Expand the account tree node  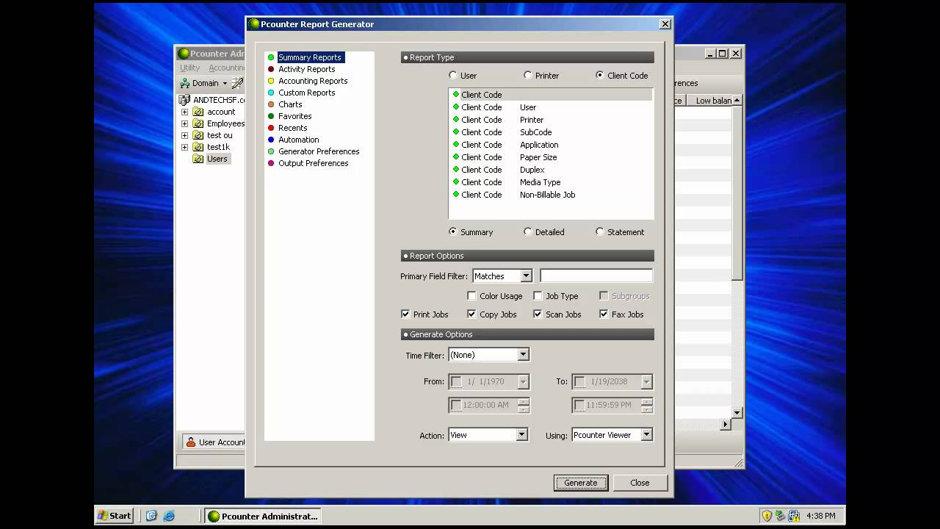click(184, 112)
